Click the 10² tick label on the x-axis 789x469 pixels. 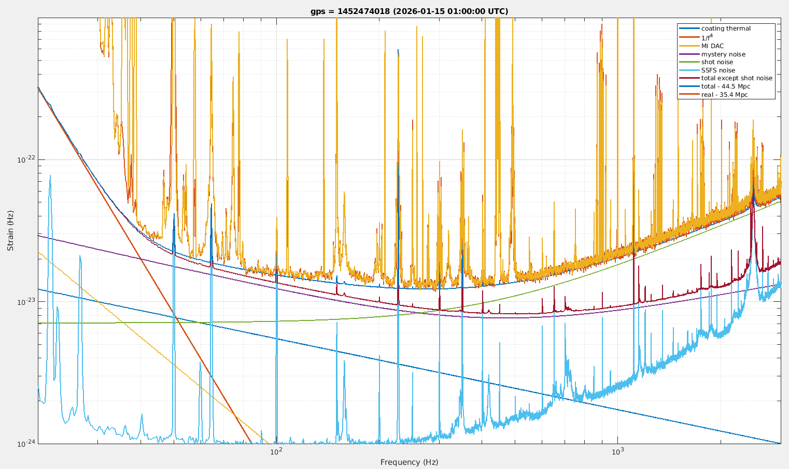[276, 451]
